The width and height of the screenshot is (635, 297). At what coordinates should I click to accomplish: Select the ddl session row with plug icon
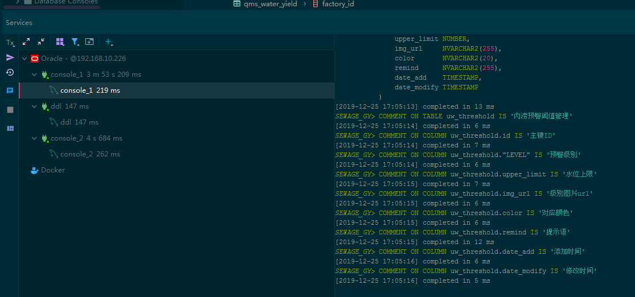tap(177, 106)
